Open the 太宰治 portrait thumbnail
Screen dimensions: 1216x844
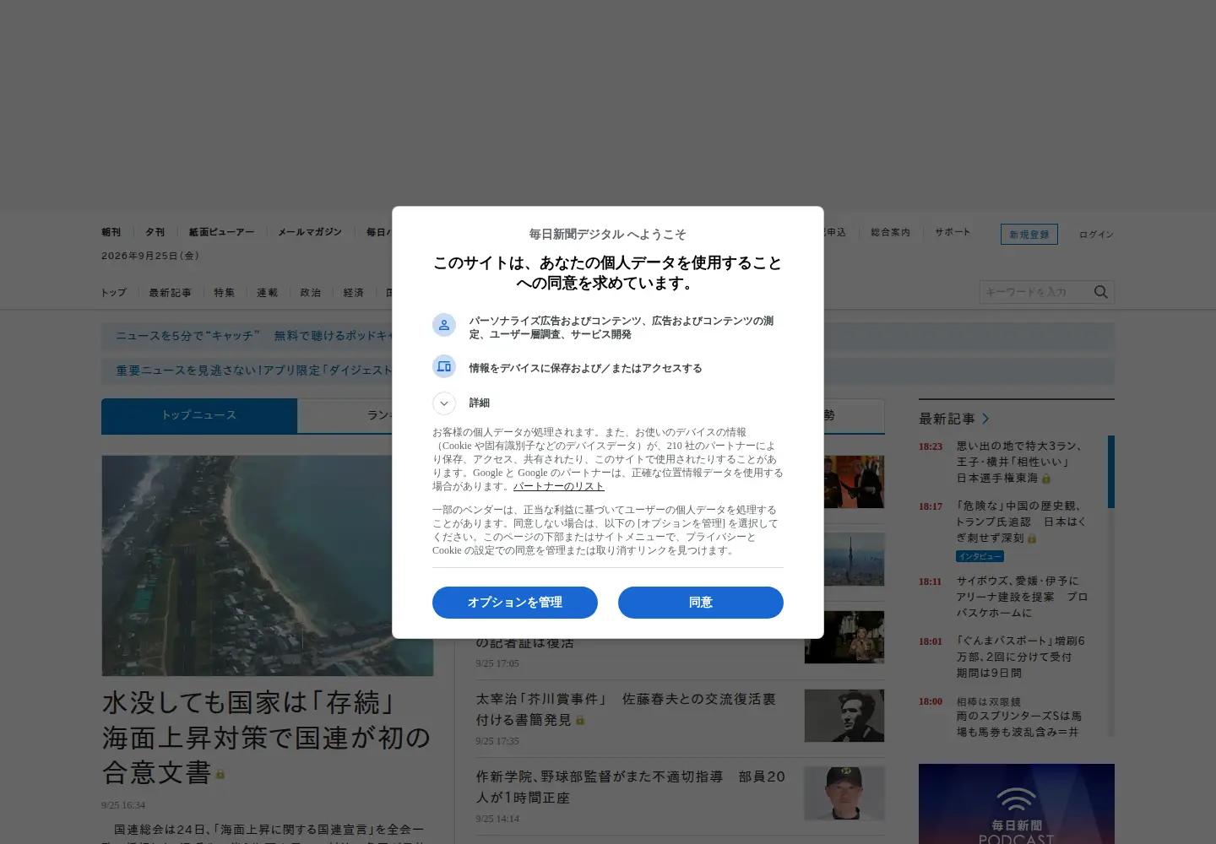click(x=844, y=716)
